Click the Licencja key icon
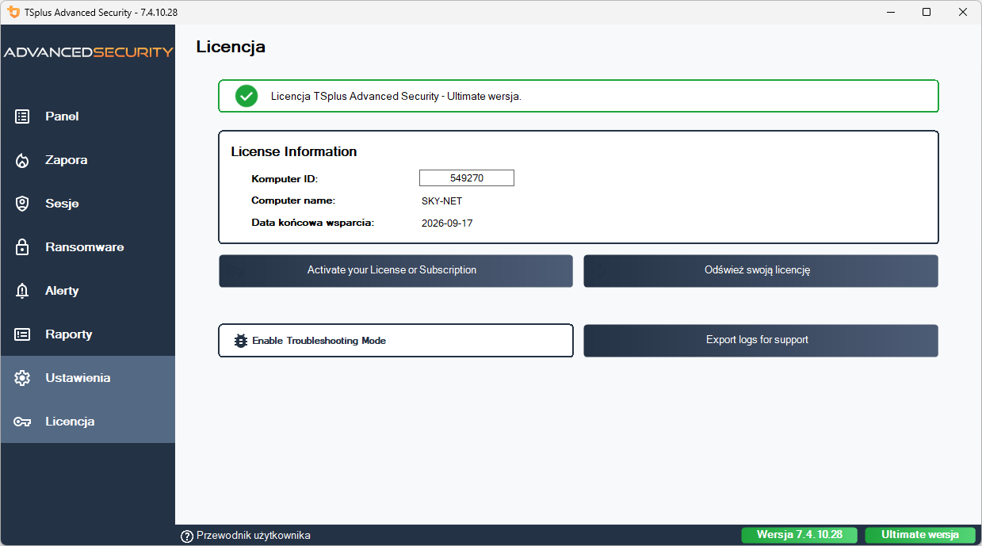Viewport: 982px width, 546px height. click(22, 422)
